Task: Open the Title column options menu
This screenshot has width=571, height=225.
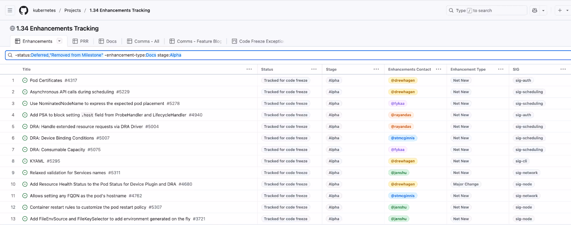Action: pyautogui.click(x=249, y=69)
